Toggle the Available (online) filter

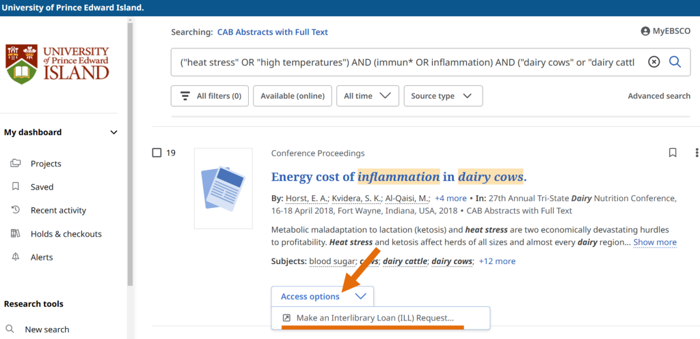tap(293, 96)
